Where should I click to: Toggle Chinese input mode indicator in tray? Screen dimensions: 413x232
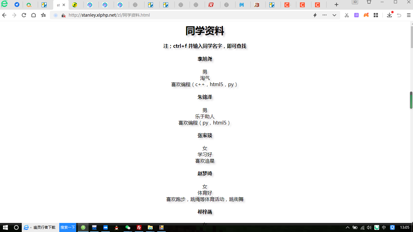click(x=384, y=227)
